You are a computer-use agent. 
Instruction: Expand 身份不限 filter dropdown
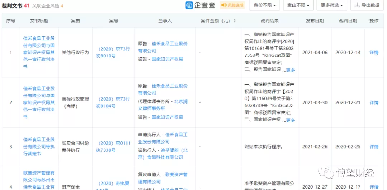(x=264, y=5)
